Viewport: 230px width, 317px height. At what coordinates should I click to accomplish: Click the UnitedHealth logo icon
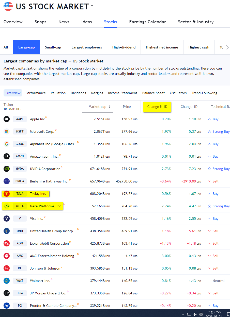coord(7,231)
